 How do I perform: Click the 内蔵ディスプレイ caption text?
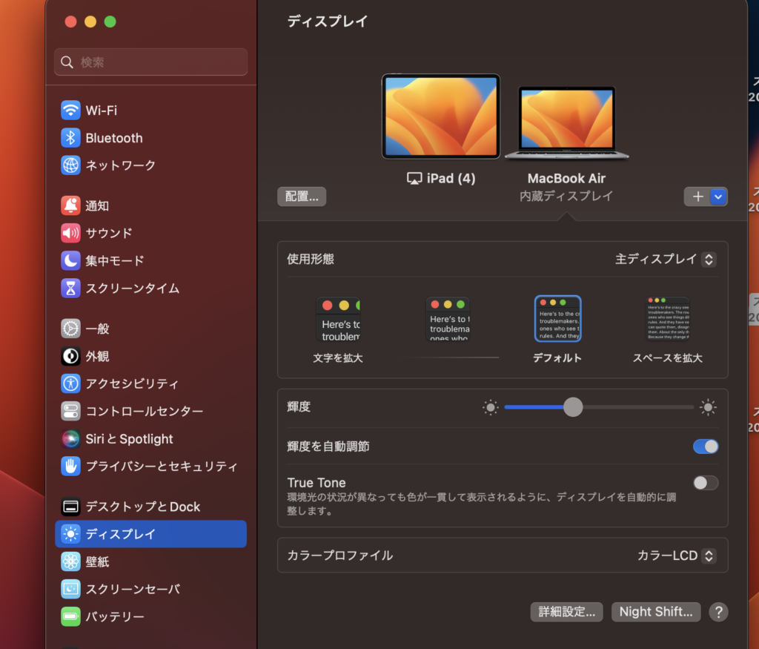[566, 196]
